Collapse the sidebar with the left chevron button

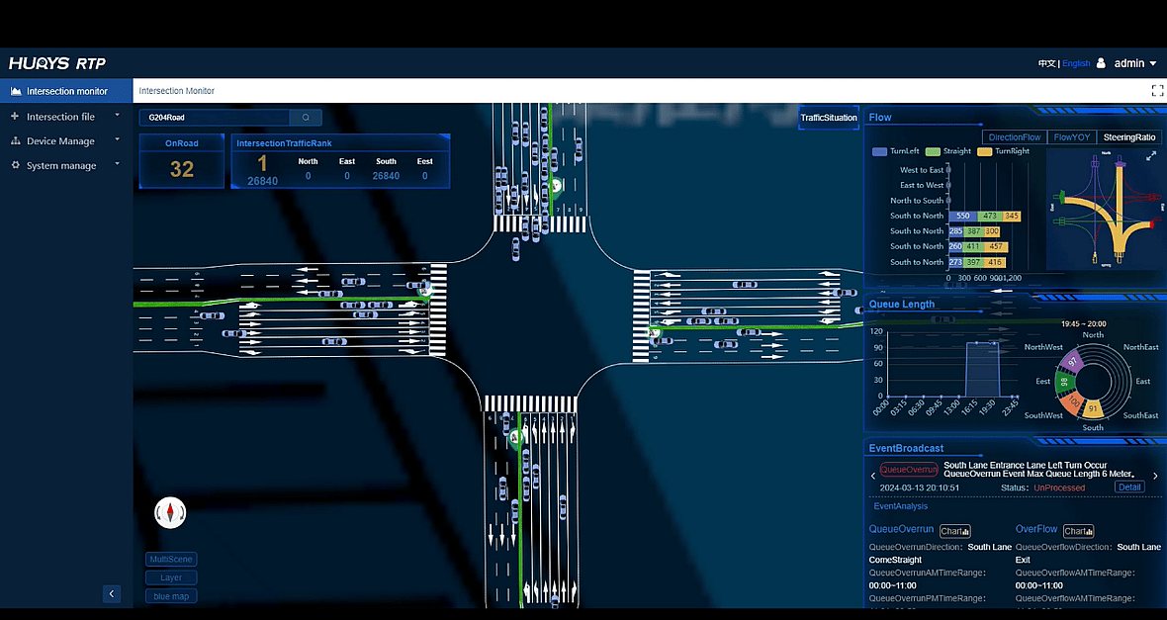pos(112,593)
